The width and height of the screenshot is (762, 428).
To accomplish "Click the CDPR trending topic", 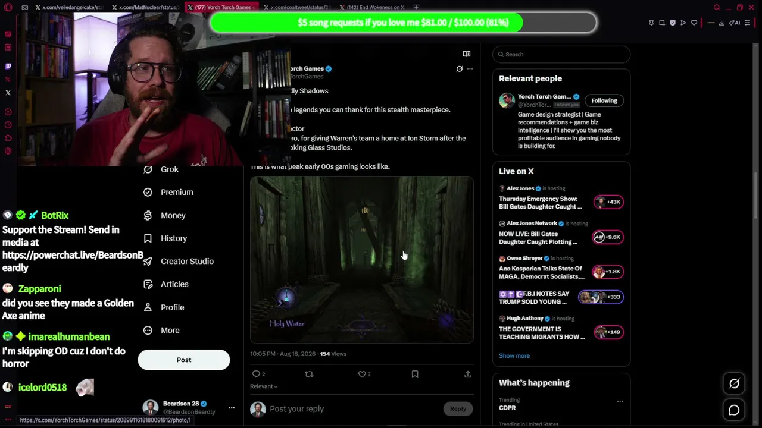I will (507, 408).
